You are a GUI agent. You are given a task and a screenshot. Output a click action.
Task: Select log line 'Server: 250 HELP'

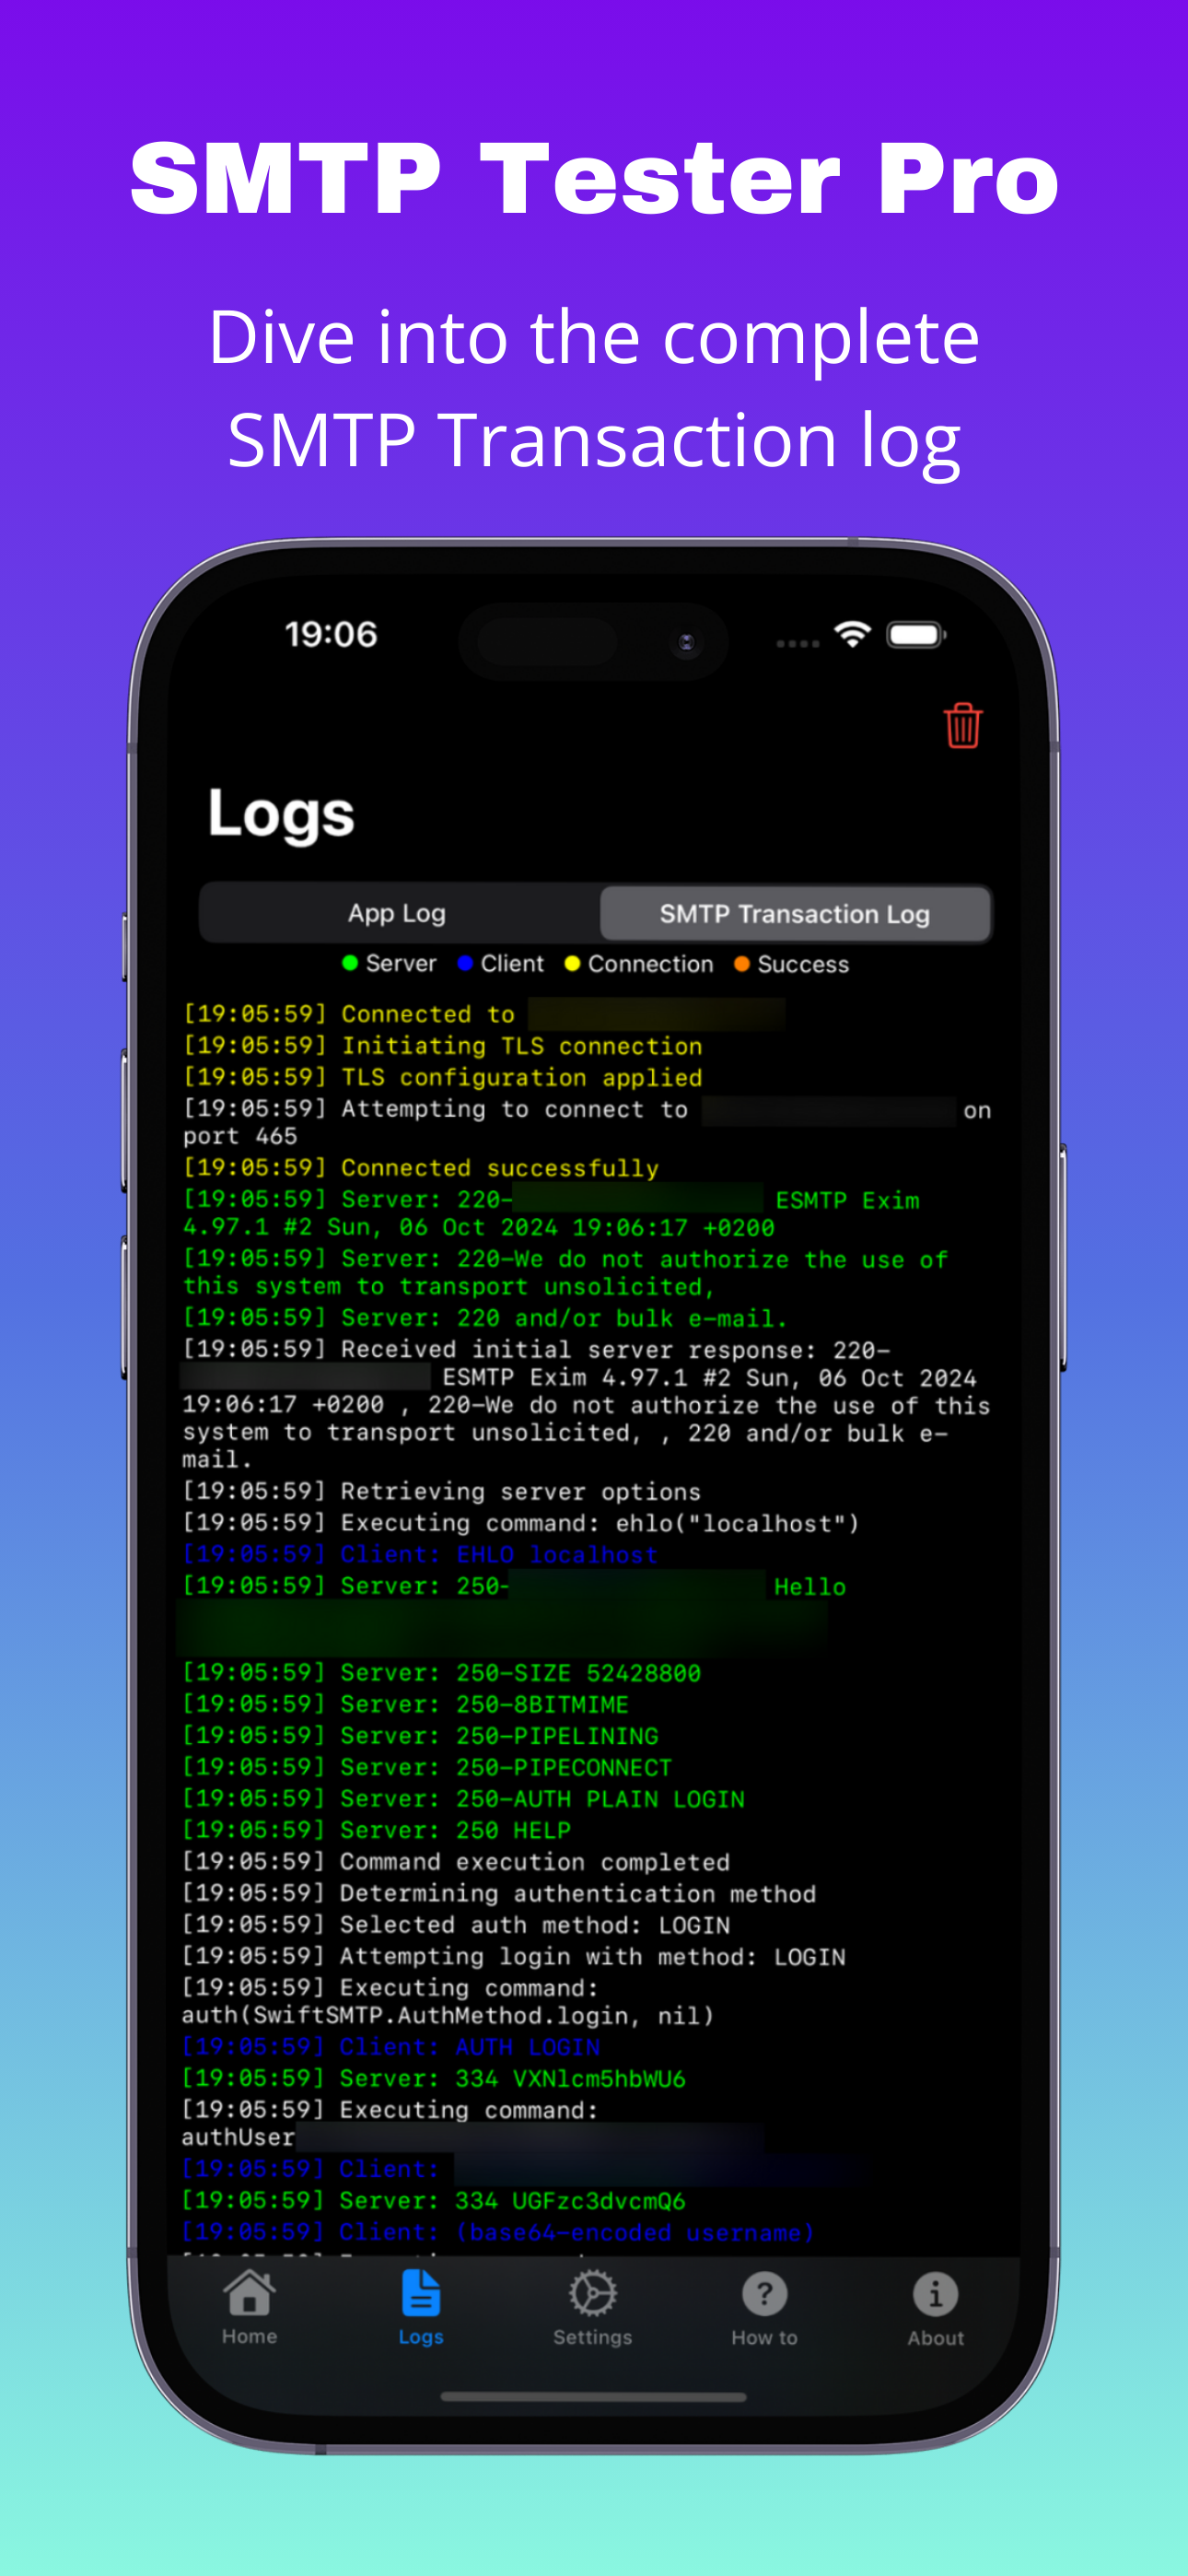(376, 1830)
